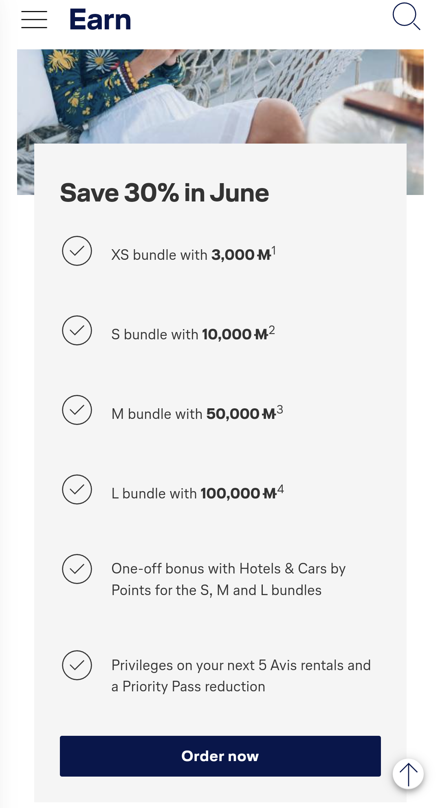
Task: Select the "Save 30% in June" heading
Action: (x=165, y=193)
